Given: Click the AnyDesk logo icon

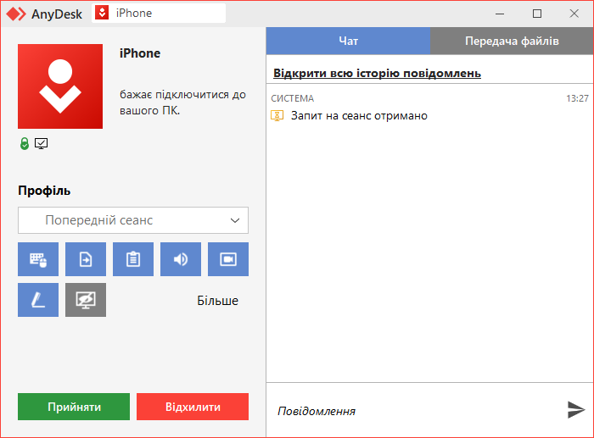Looking at the screenshot, I should [16, 14].
